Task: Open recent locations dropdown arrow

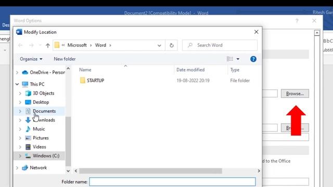Action: (x=40, y=45)
